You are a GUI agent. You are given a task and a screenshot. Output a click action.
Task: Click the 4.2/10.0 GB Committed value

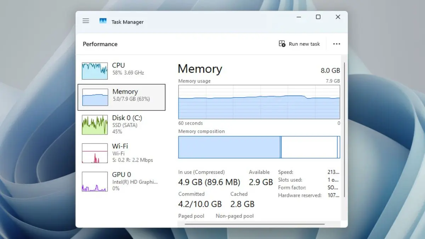200,204
